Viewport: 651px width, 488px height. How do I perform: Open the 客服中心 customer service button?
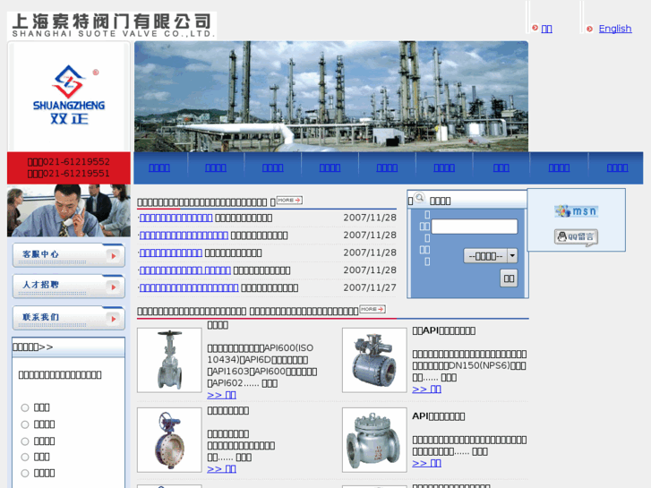[x=69, y=255]
